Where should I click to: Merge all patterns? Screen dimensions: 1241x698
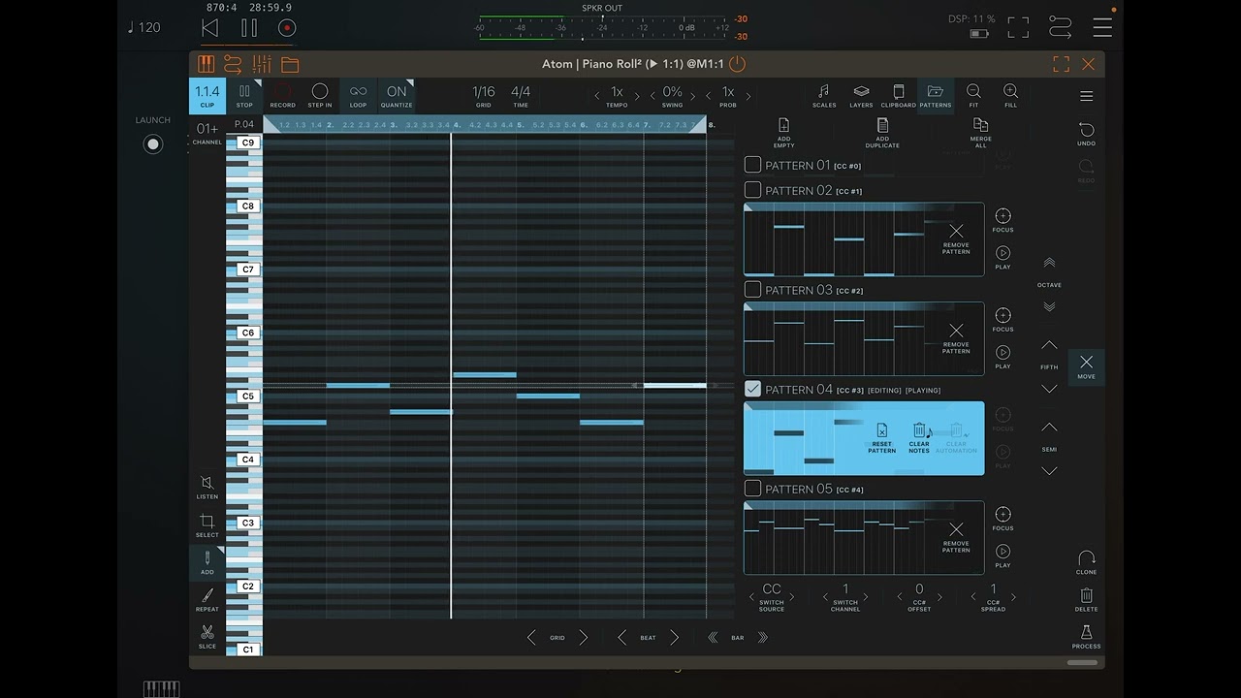(980, 133)
